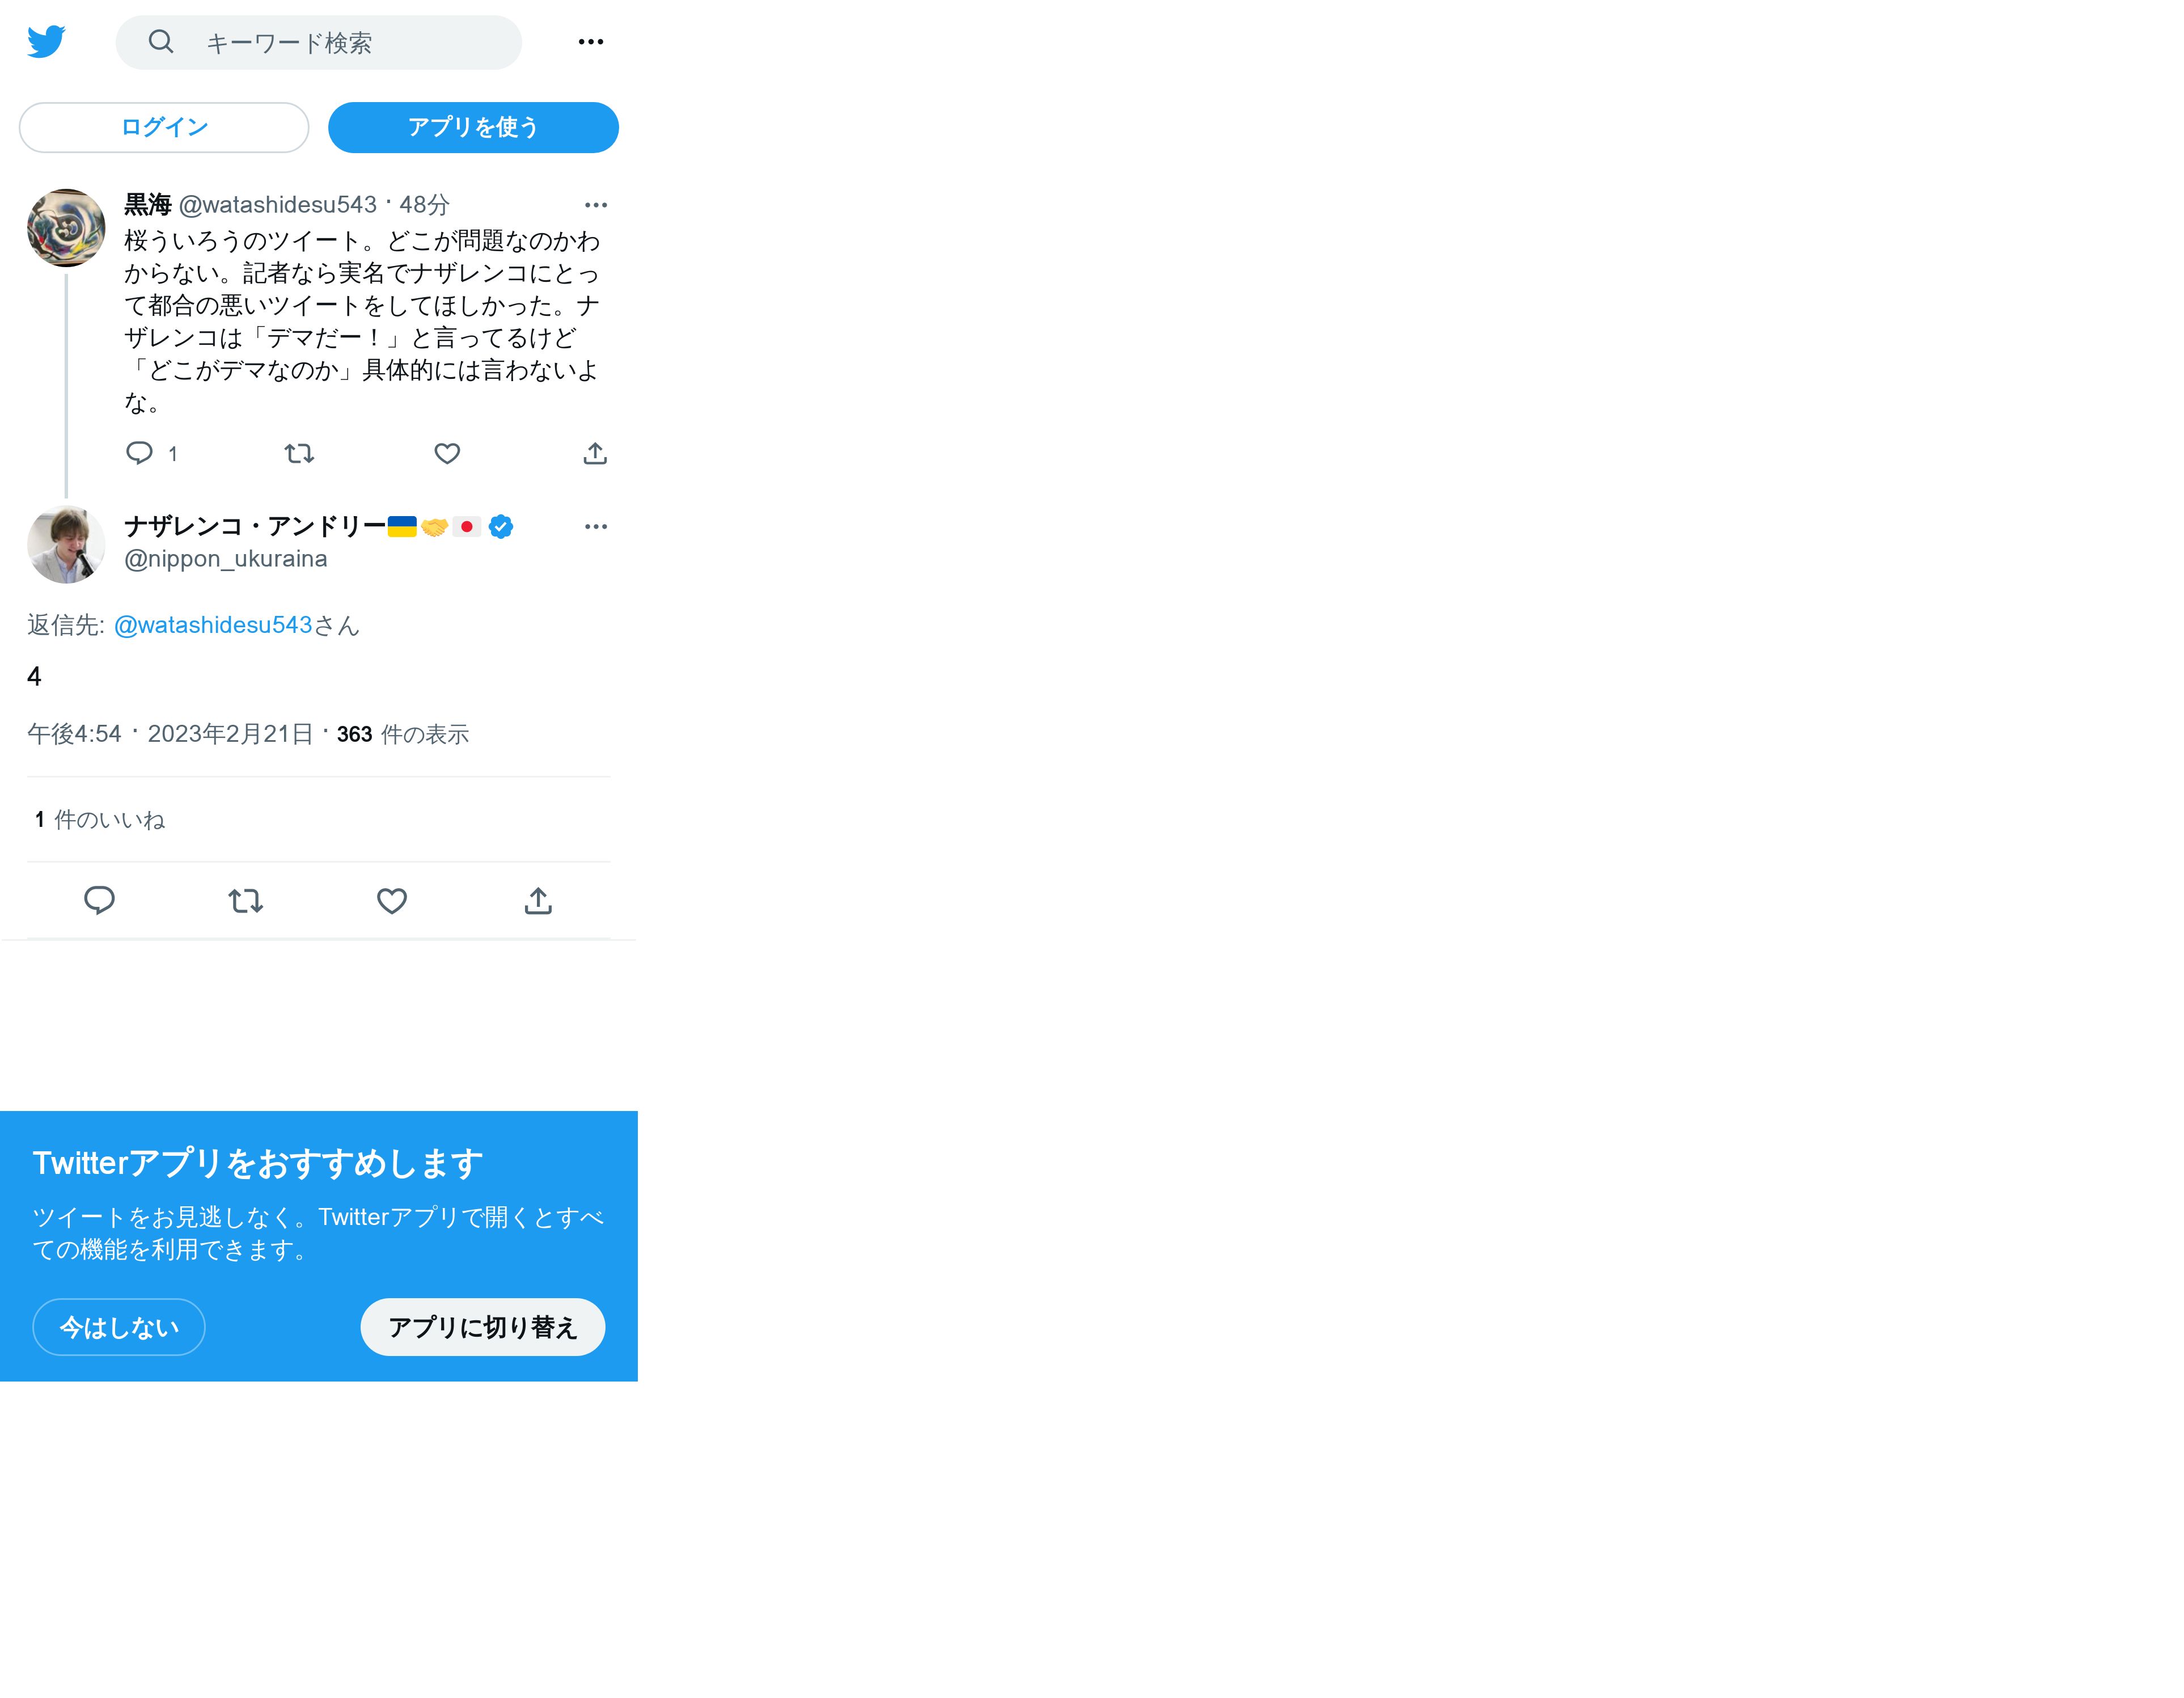Image resolution: width=2184 pixels, height=1698 pixels.
Task: Open more options for 黒海's tweet
Action: coord(596,205)
